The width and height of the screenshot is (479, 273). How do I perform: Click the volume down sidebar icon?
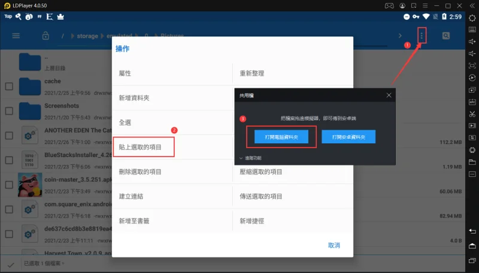click(472, 54)
